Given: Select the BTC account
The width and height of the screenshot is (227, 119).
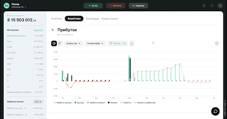Looking at the screenshot, I should 25,75.
